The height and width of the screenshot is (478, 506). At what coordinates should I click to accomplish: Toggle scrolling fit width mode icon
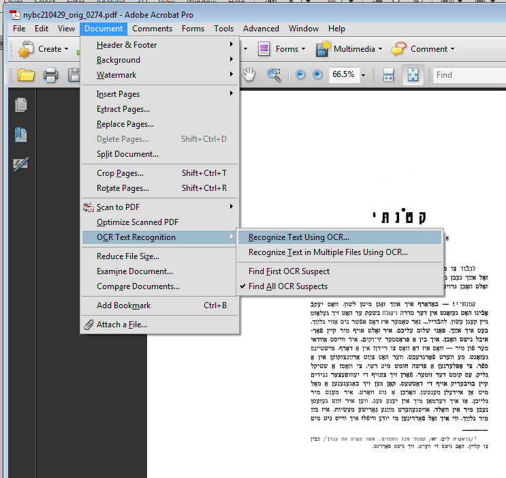coord(388,75)
